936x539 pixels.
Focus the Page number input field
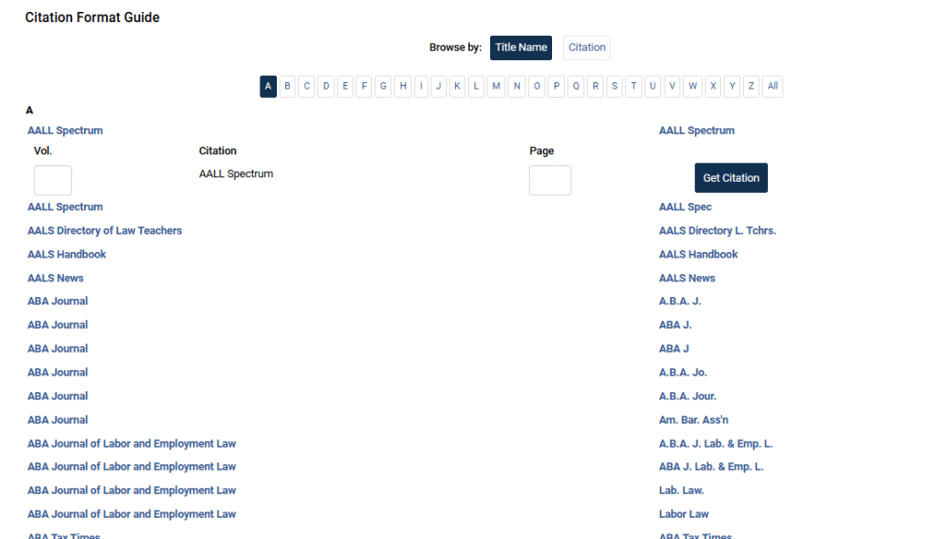[549, 180]
